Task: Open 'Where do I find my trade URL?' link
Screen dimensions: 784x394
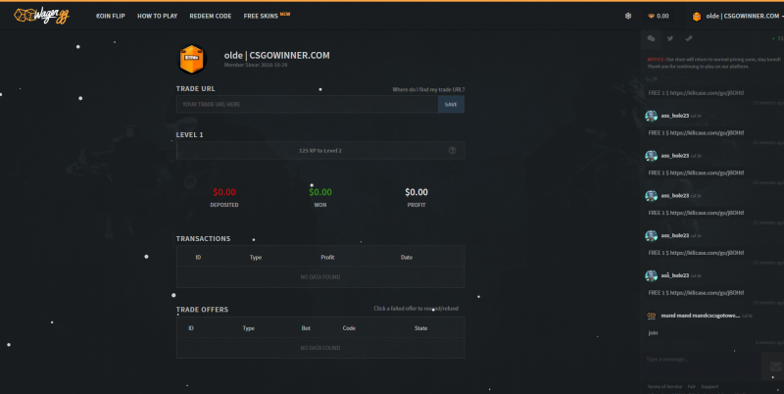Action: 428,89
